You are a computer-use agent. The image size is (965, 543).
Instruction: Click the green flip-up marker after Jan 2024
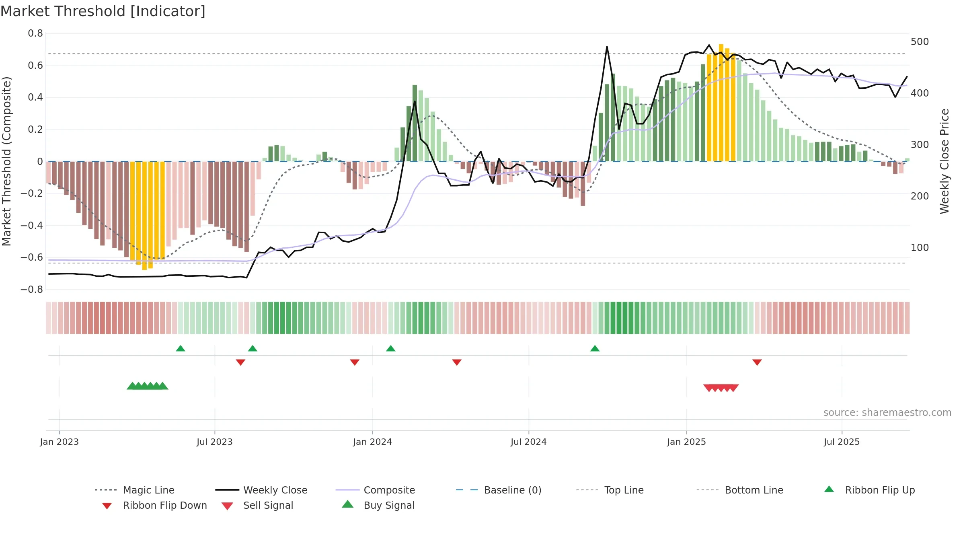[391, 348]
